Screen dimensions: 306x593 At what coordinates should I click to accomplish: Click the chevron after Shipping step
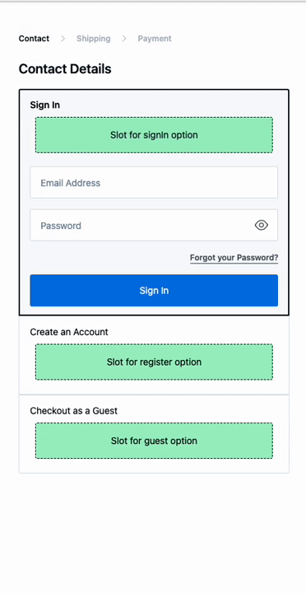point(124,39)
